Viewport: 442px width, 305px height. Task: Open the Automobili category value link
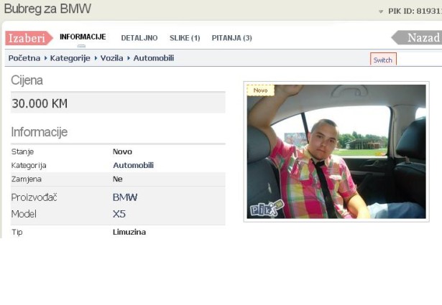pyautogui.click(x=133, y=165)
